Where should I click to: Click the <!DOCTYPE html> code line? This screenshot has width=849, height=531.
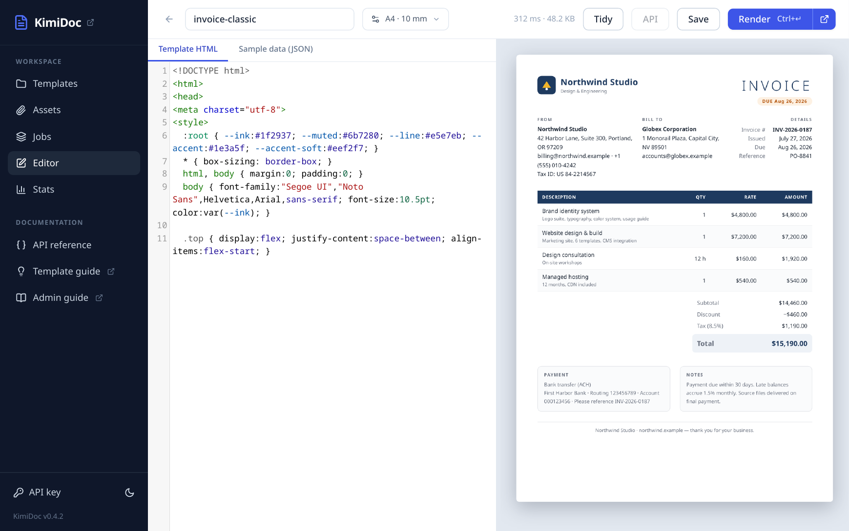(211, 71)
